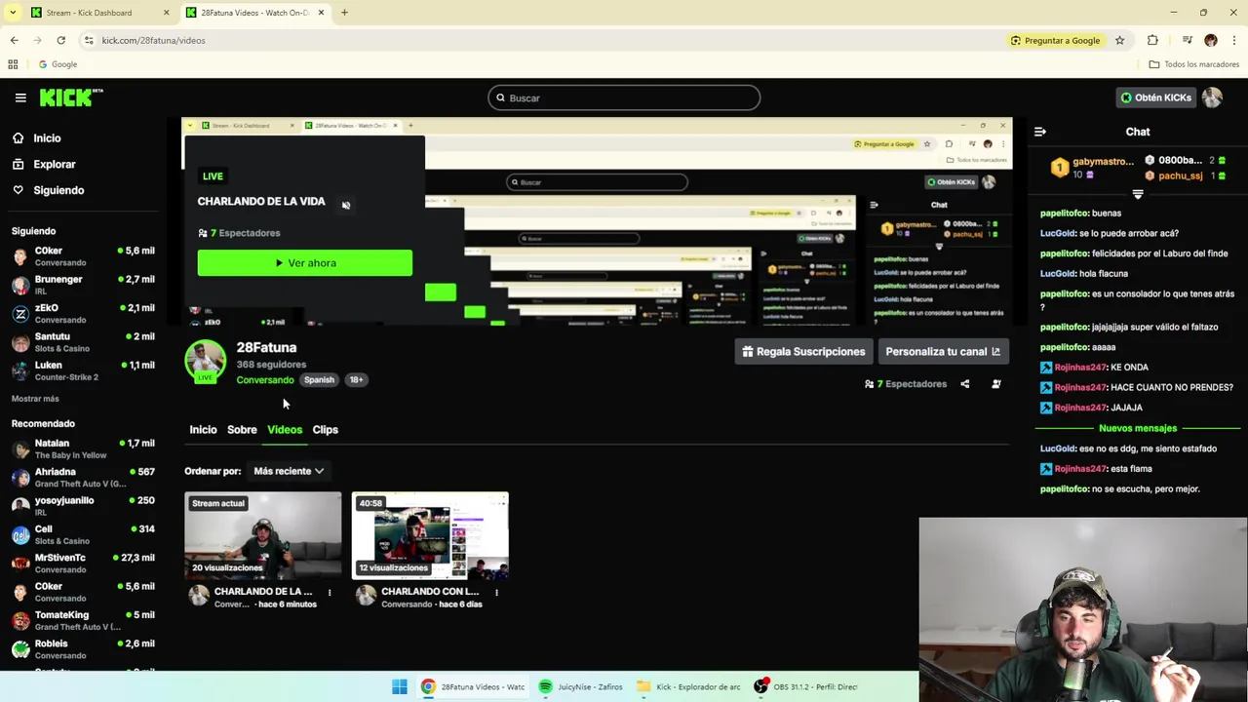Click the Kick logo
This screenshot has height=702, width=1248.
point(71,97)
